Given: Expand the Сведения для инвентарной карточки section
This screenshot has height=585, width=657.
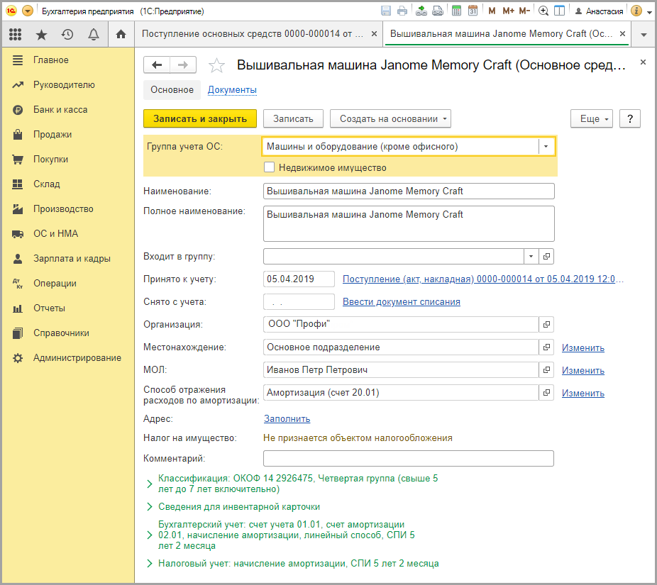Looking at the screenshot, I should (239, 507).
